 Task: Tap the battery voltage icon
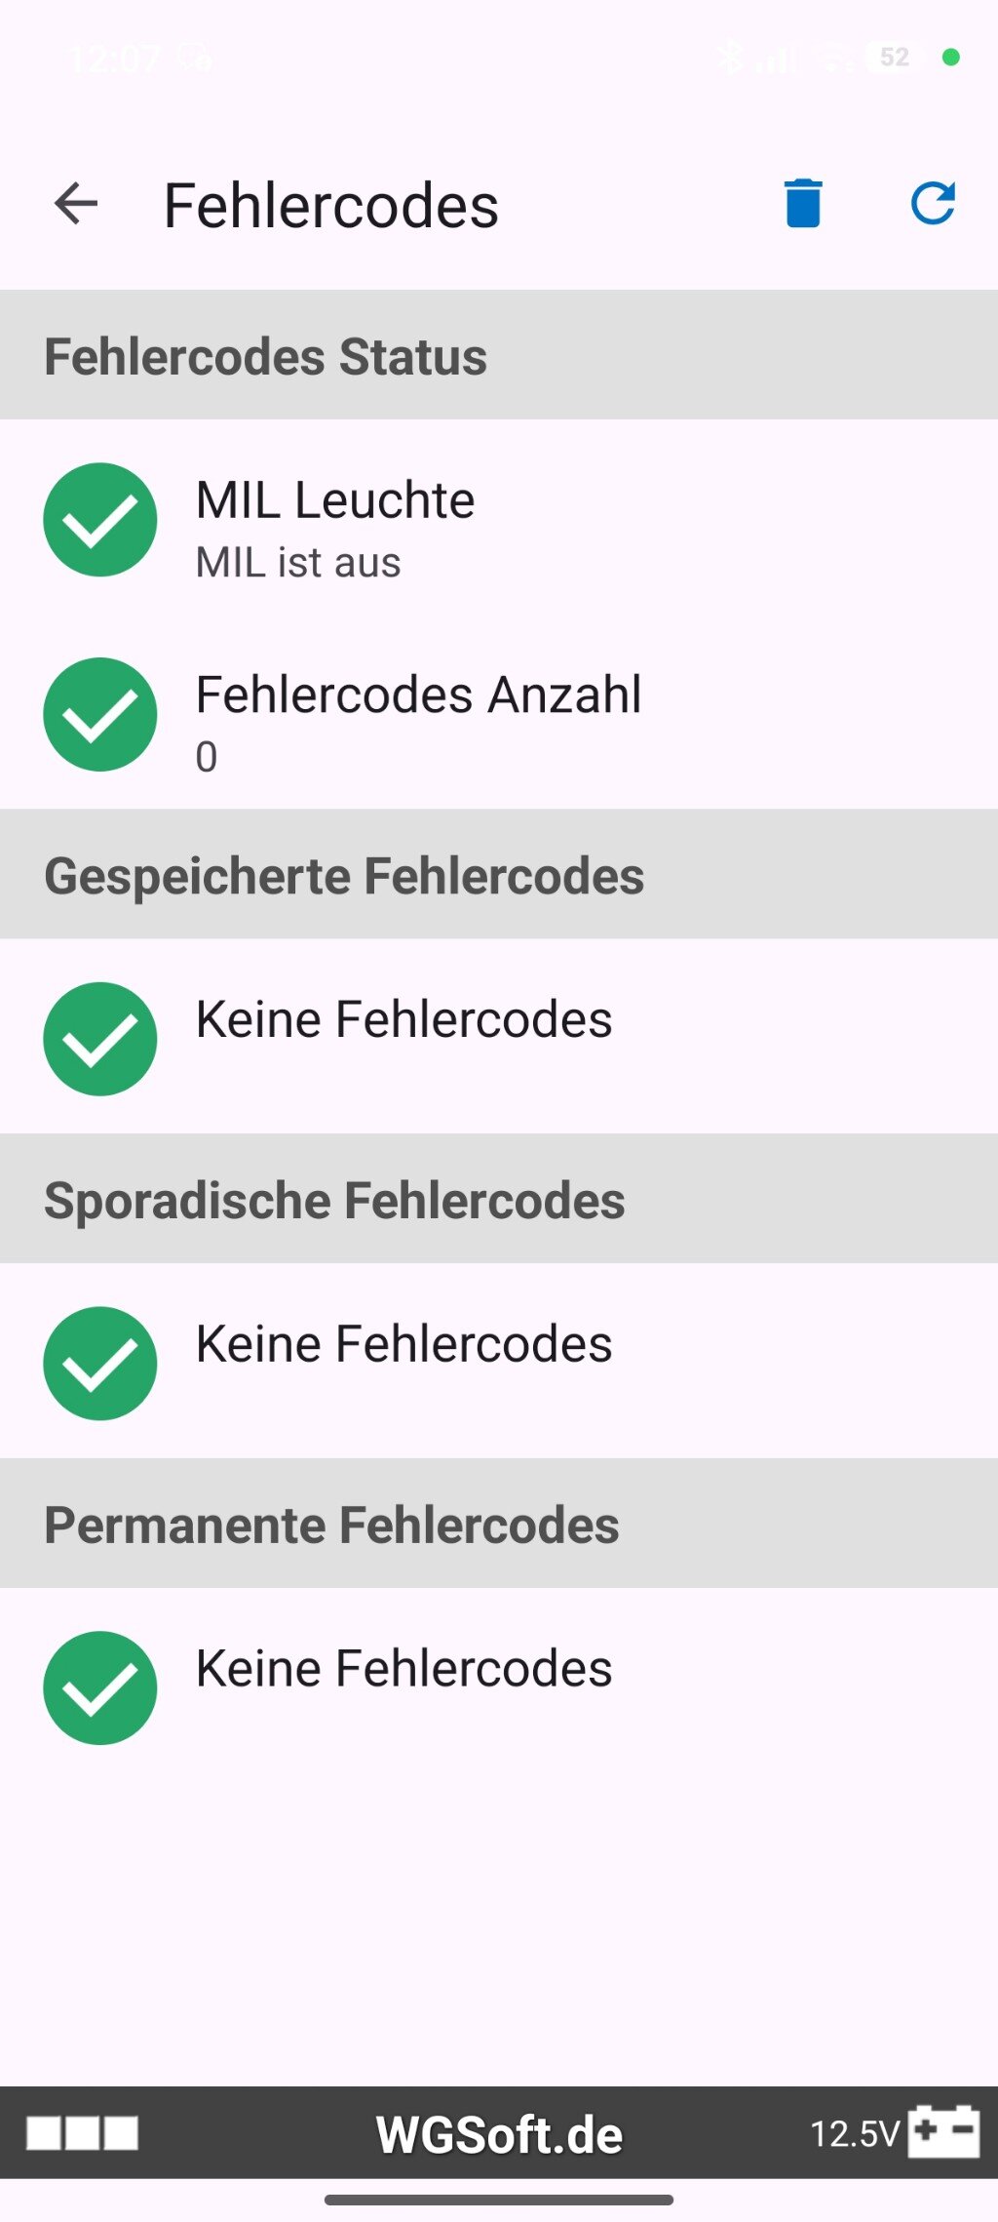[943, 2132]
